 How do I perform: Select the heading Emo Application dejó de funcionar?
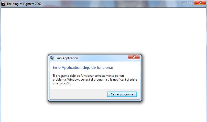pyautogui.click(x=83, y=68)
